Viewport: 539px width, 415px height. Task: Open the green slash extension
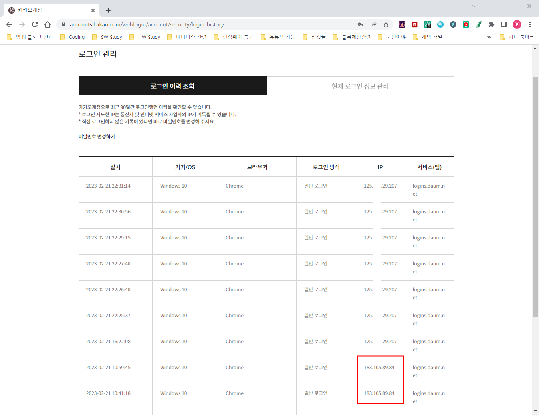479,24
